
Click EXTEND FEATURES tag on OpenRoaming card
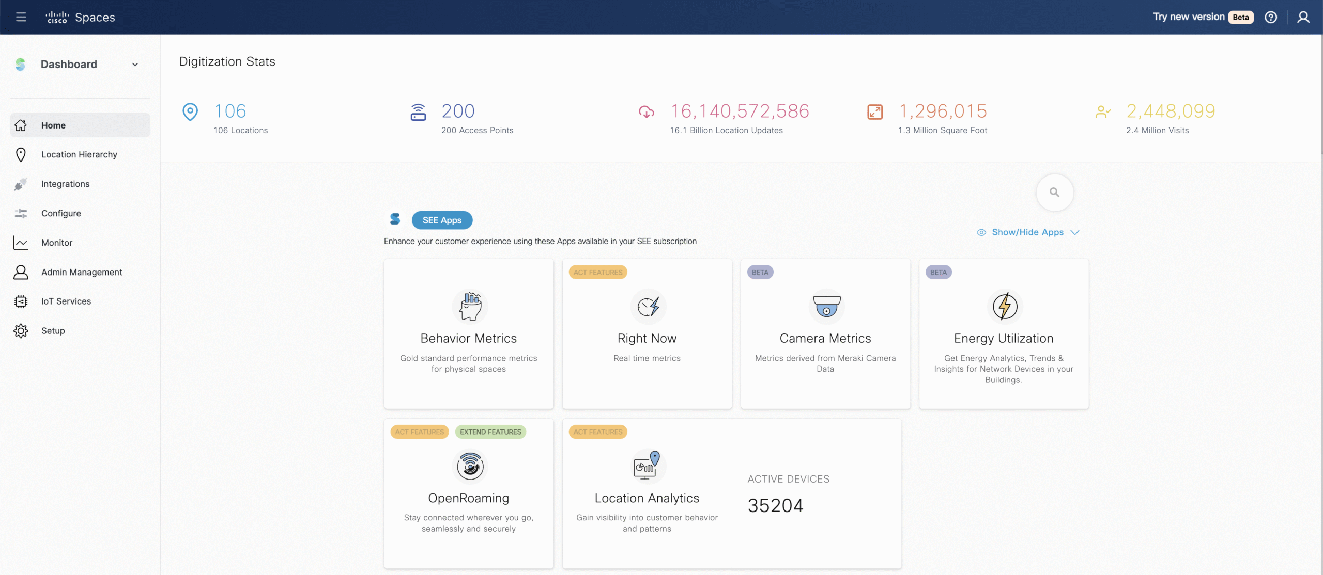click(491, 432)
